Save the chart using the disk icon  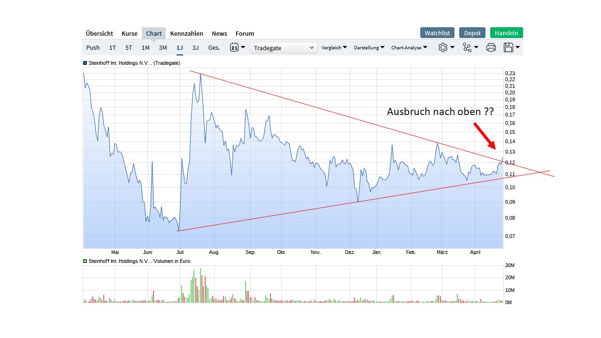click(509, 47)
